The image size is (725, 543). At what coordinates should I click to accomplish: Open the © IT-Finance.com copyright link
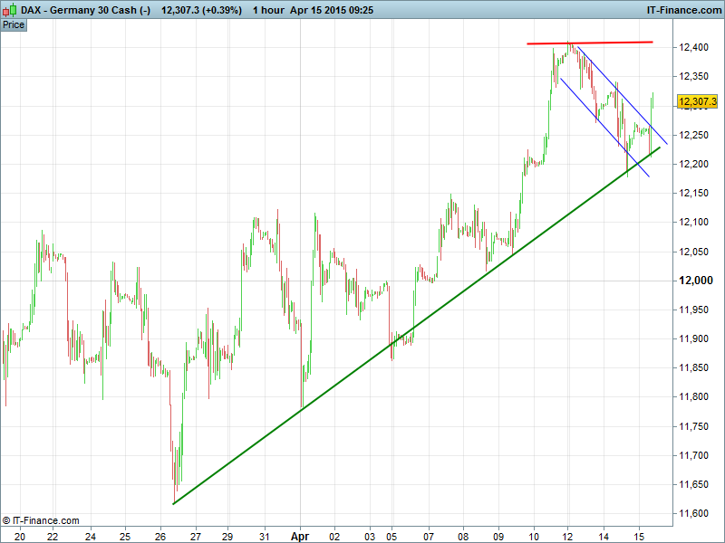click(41, 520)
